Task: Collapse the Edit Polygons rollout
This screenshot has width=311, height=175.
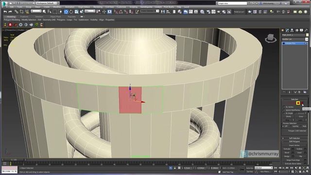Action: pyautogui.click(x=294, y=141)
